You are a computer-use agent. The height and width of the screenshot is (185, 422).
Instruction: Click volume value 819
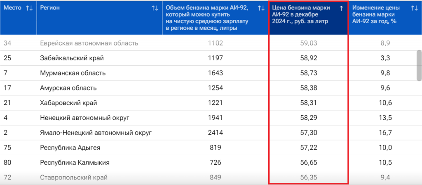pyautogui.click(x=216, y=148)
